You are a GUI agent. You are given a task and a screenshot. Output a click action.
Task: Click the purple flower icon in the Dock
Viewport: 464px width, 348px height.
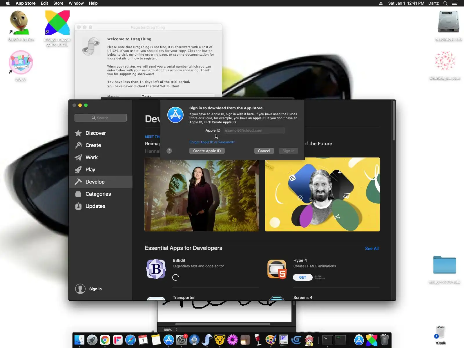tap(233, 340)
